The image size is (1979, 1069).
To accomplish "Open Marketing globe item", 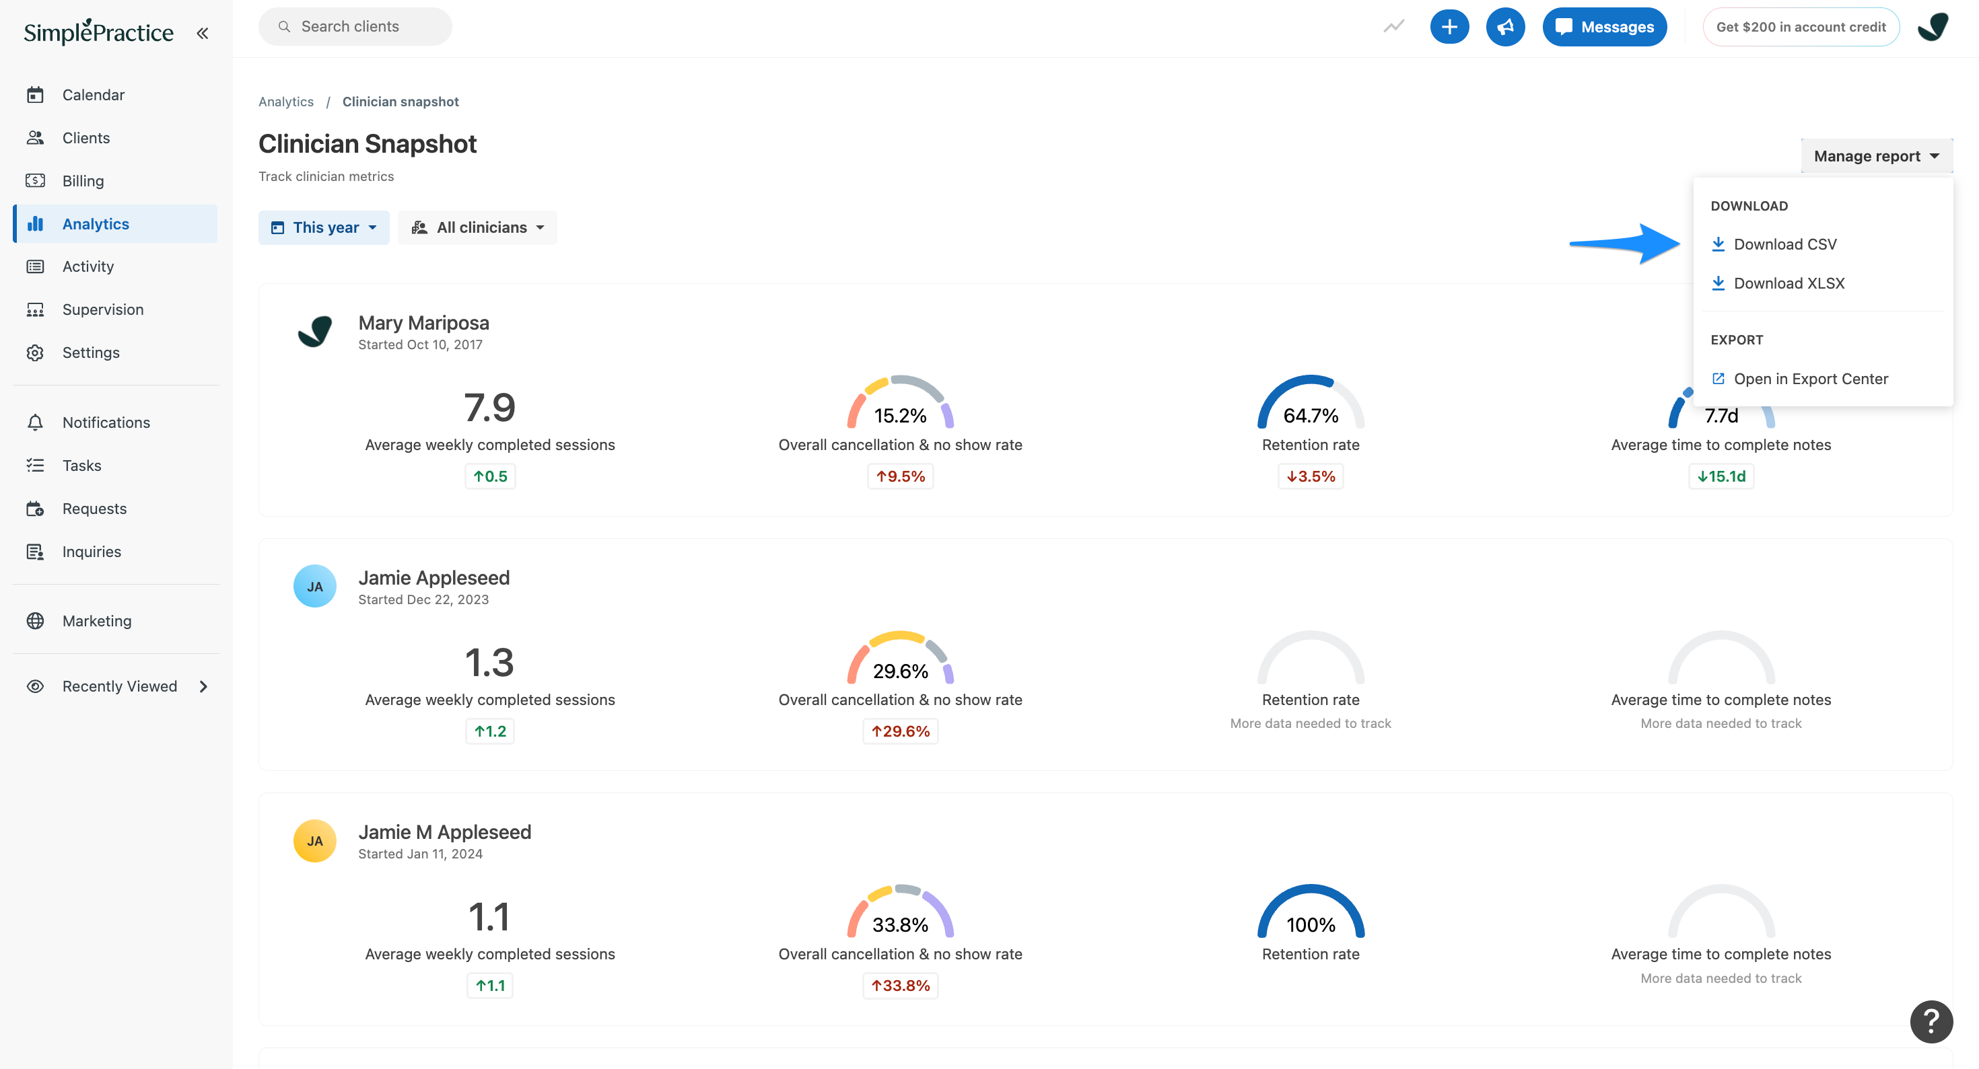I will pyautogui.click(x=115, y=620).
